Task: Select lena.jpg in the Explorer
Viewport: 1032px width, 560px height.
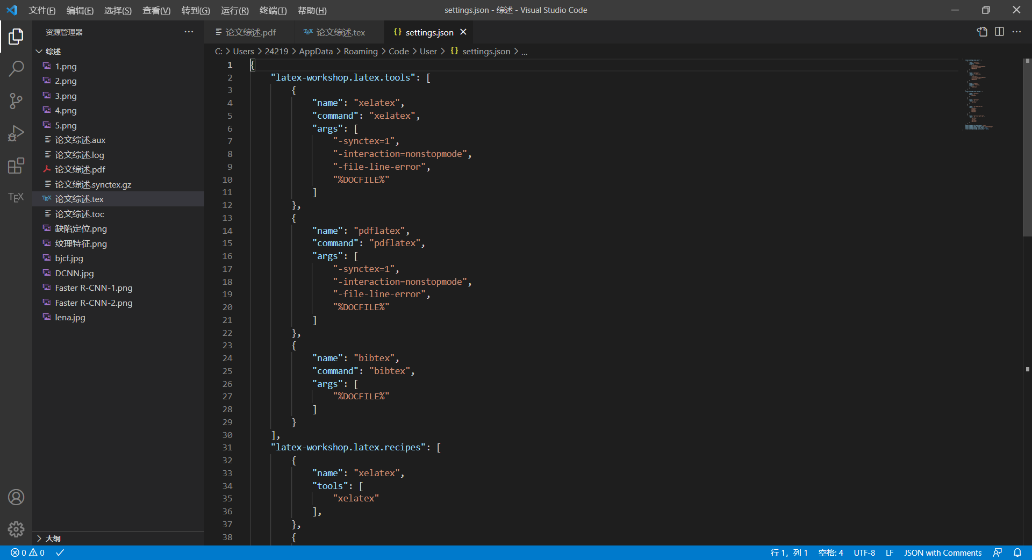Action: tap(69, 317)
